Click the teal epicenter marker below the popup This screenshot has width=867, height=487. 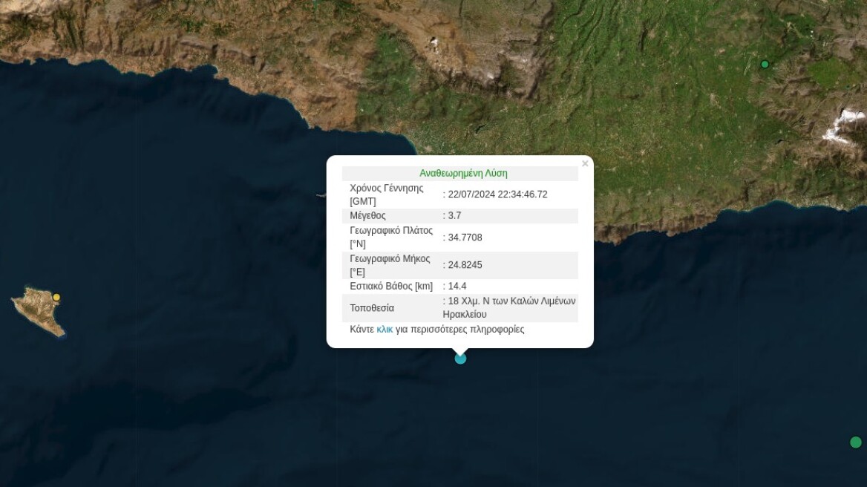(460, 359)
